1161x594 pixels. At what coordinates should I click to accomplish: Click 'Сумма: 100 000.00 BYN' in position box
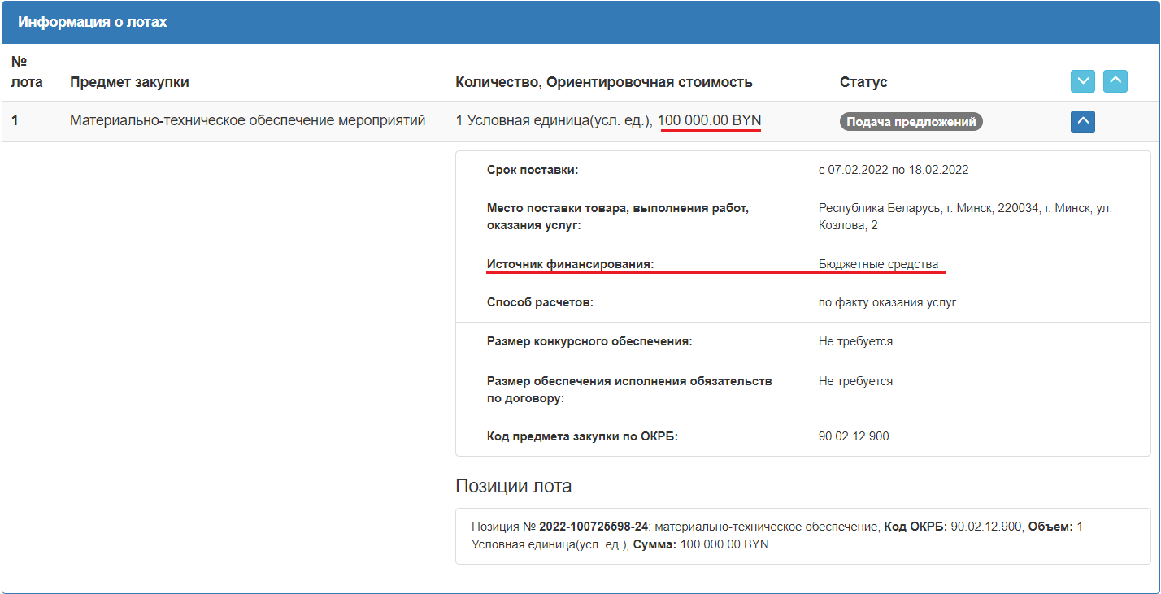tap(701, 544)
